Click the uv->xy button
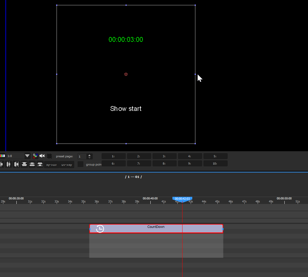This screenshot has height=277, width=308. pos(66,165)
